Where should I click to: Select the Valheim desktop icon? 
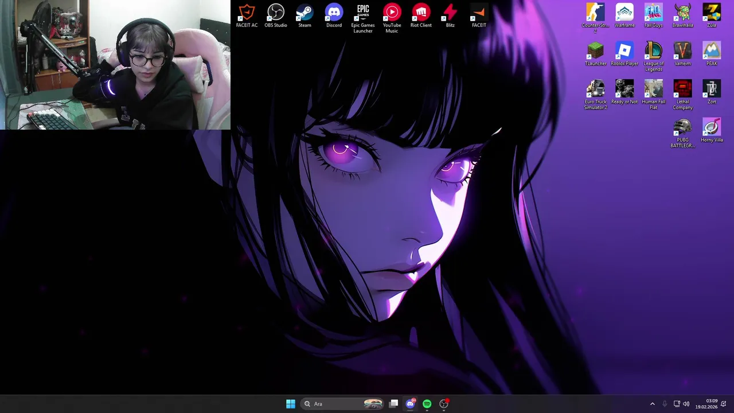[682, 54]
